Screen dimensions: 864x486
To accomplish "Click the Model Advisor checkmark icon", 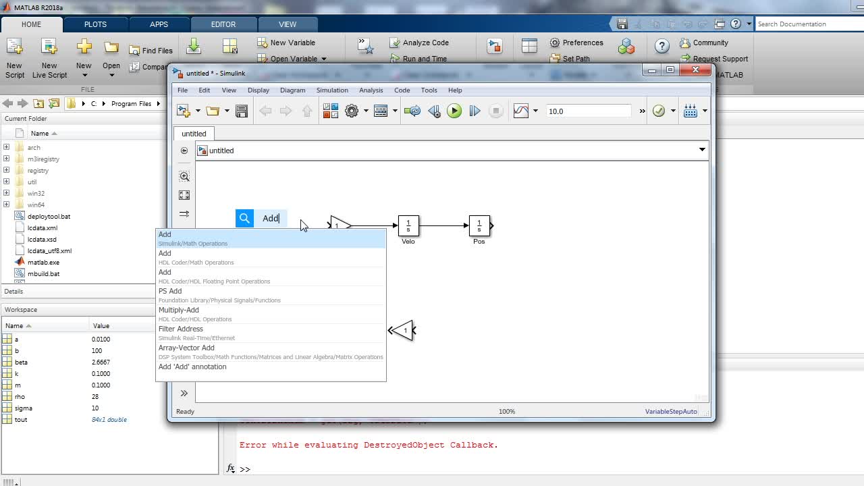I will pyautogui.click(x=659, y=111).
